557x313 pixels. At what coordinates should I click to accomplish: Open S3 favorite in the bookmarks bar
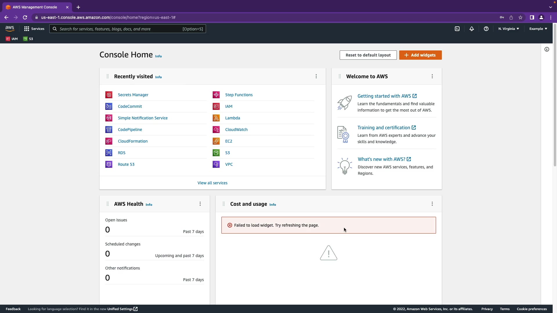coord(28,39)
